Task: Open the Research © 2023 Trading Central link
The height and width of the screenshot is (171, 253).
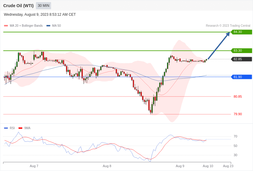Action: click(228, 26)
